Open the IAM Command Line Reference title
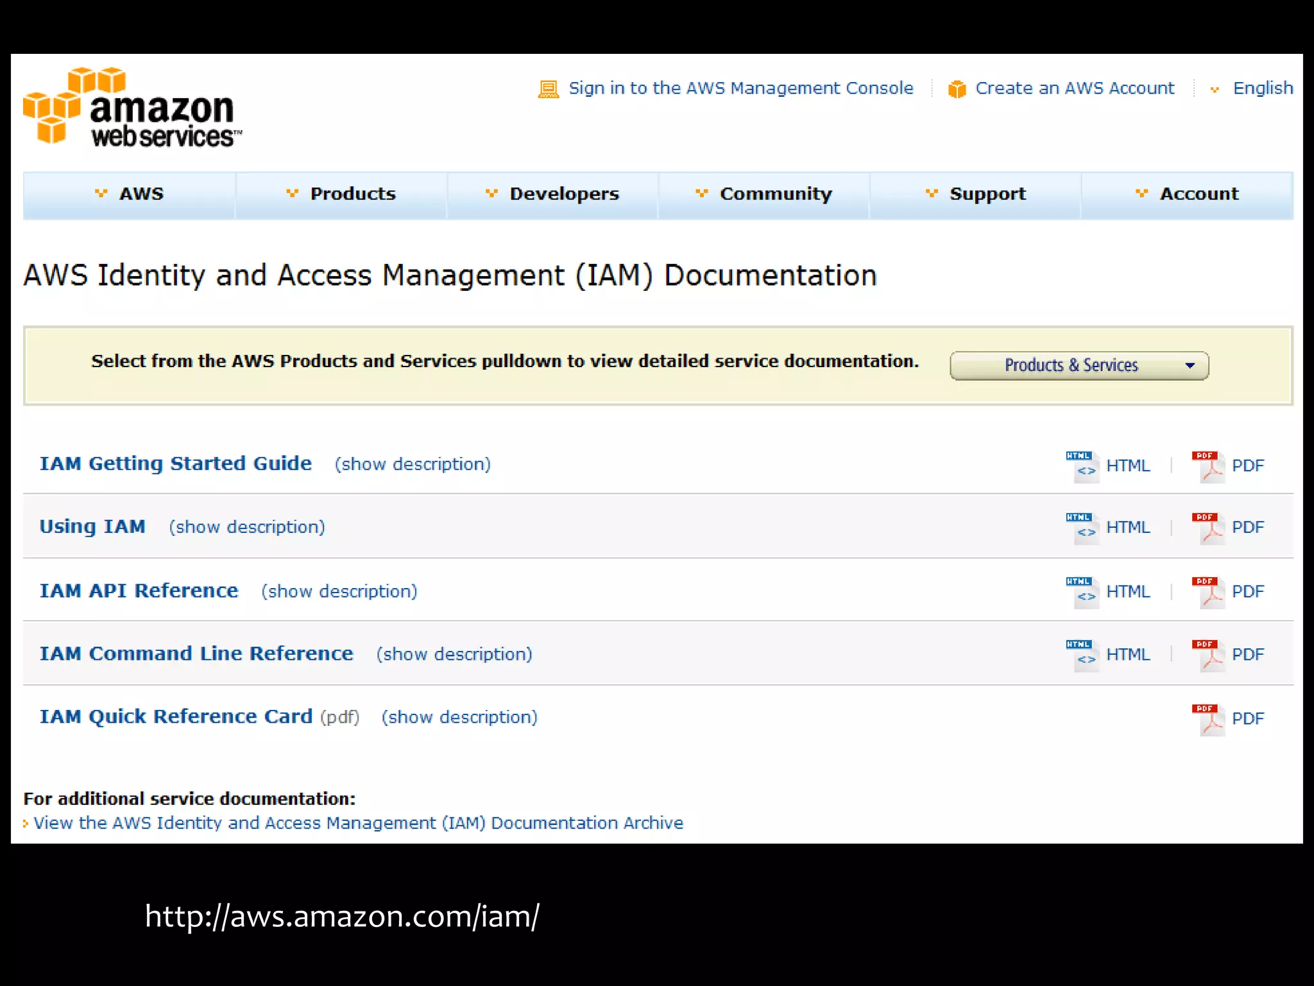Image resolution: width=1314 pixels, height=986 pixels. point(196,653)
